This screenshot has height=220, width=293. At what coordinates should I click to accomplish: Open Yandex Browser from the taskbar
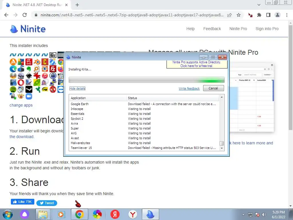133,214
